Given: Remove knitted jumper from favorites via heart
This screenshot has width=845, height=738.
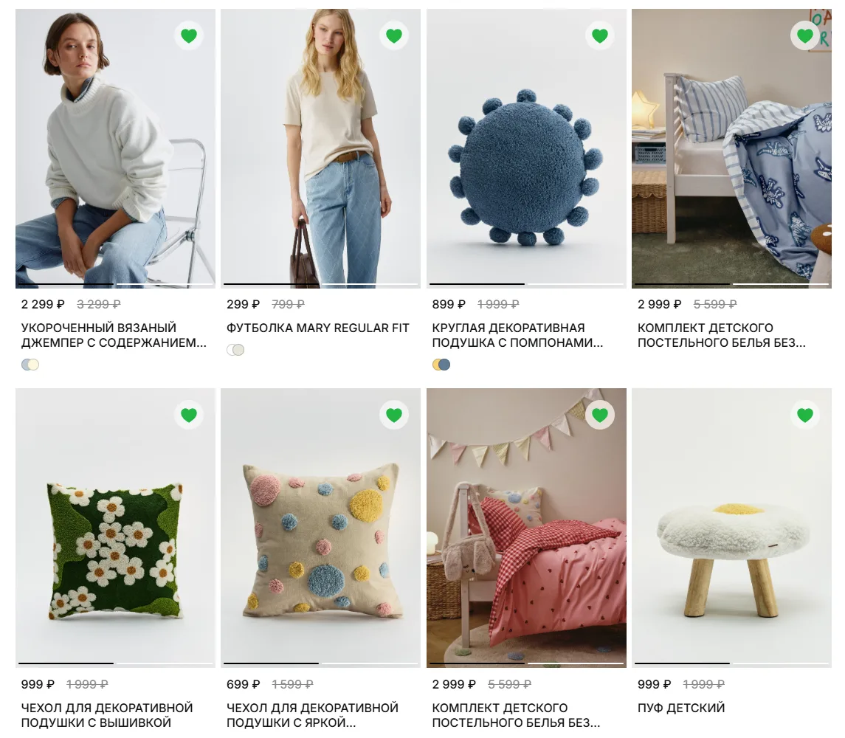Looking at the screenshot, I should [x=189, y=35].
